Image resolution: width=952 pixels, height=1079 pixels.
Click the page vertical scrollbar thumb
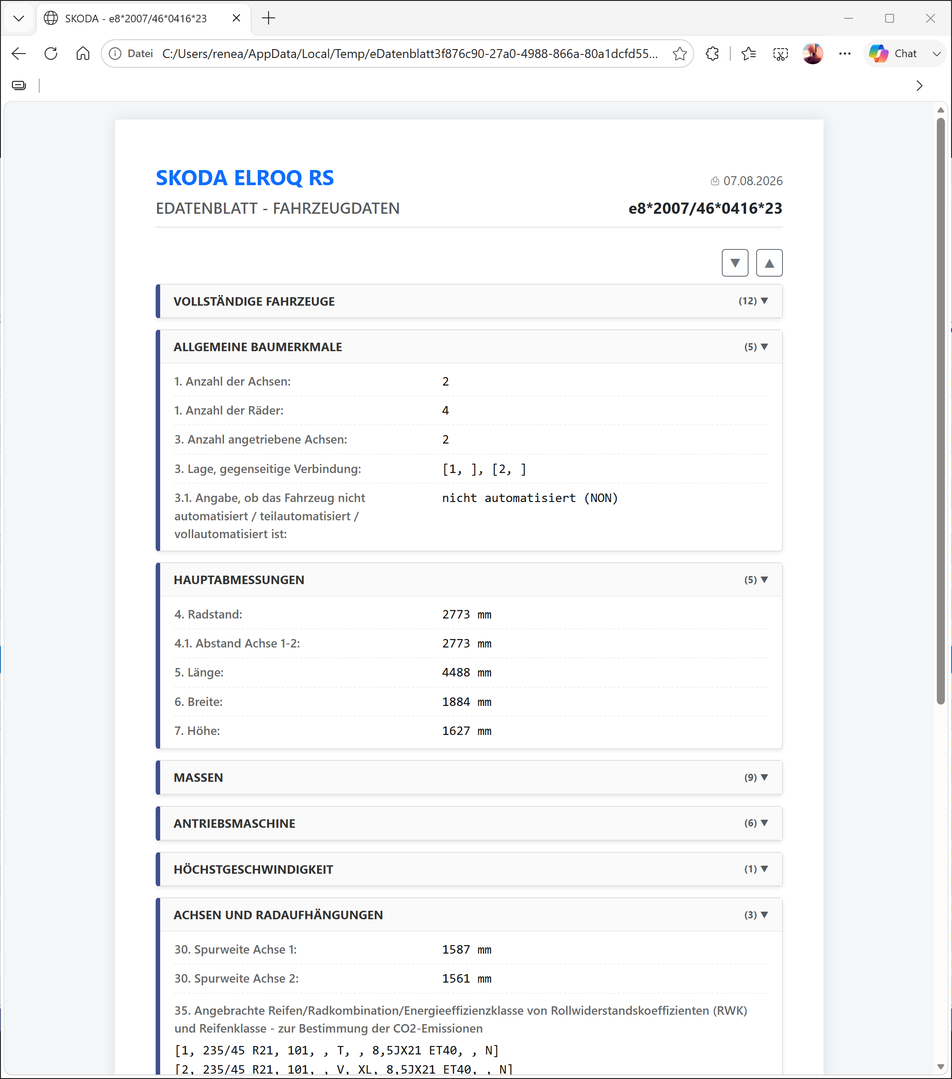pyautogui.click(x=940, y=411)
